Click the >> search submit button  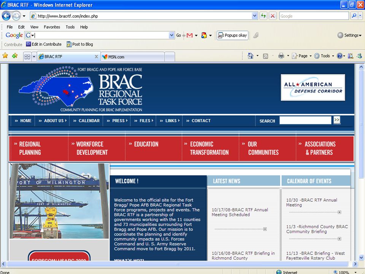click(336, 120)
